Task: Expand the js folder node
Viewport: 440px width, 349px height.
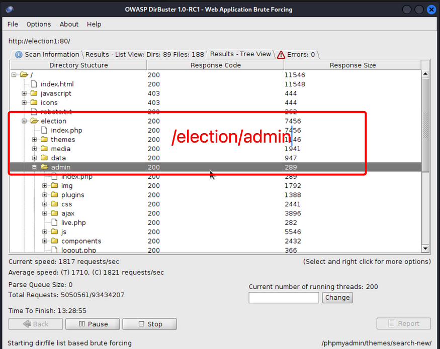Action: tap(45, 232)
